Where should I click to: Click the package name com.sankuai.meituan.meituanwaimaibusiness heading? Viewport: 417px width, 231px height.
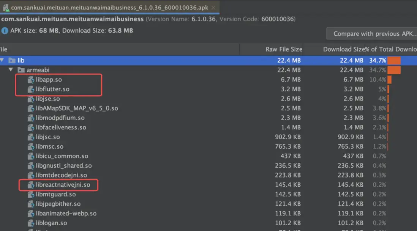tap(72, 19)
